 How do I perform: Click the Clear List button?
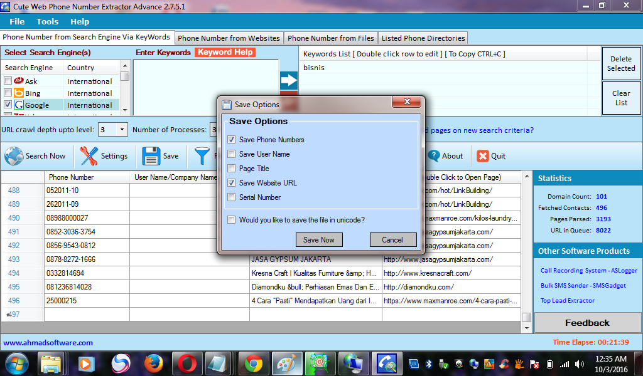click(x=621, y=98)
